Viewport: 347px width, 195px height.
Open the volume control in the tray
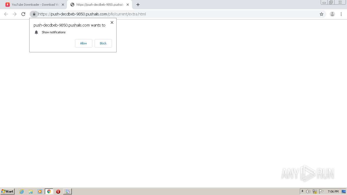(x=308, y=191)
